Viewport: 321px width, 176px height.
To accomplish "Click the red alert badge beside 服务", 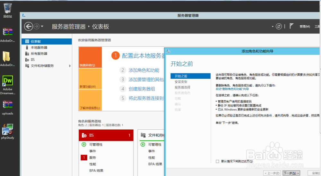I will coord(84,158).
